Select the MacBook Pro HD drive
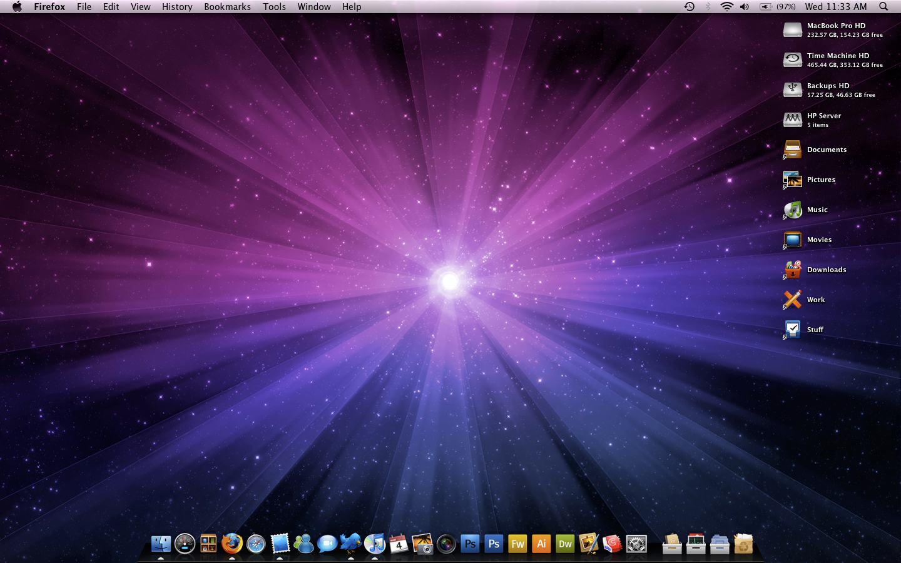The image size is (901, 563). (x=793, y=29)
